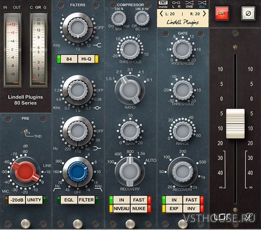Image resolution: width=261 pixels, height=230 pixels.
Task: Click the compressor Dry/Wet MIX knob
Action: 118,18
